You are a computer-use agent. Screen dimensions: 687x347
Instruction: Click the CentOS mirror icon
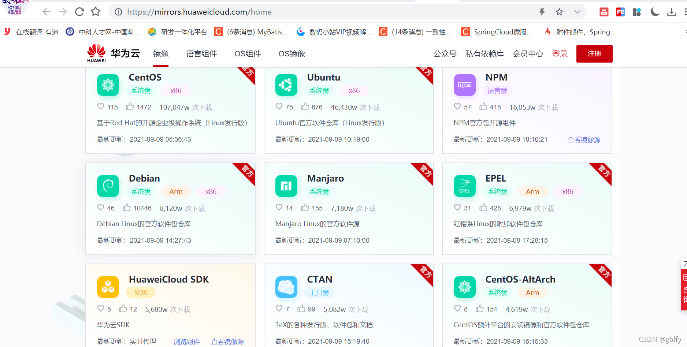point(108,85)
